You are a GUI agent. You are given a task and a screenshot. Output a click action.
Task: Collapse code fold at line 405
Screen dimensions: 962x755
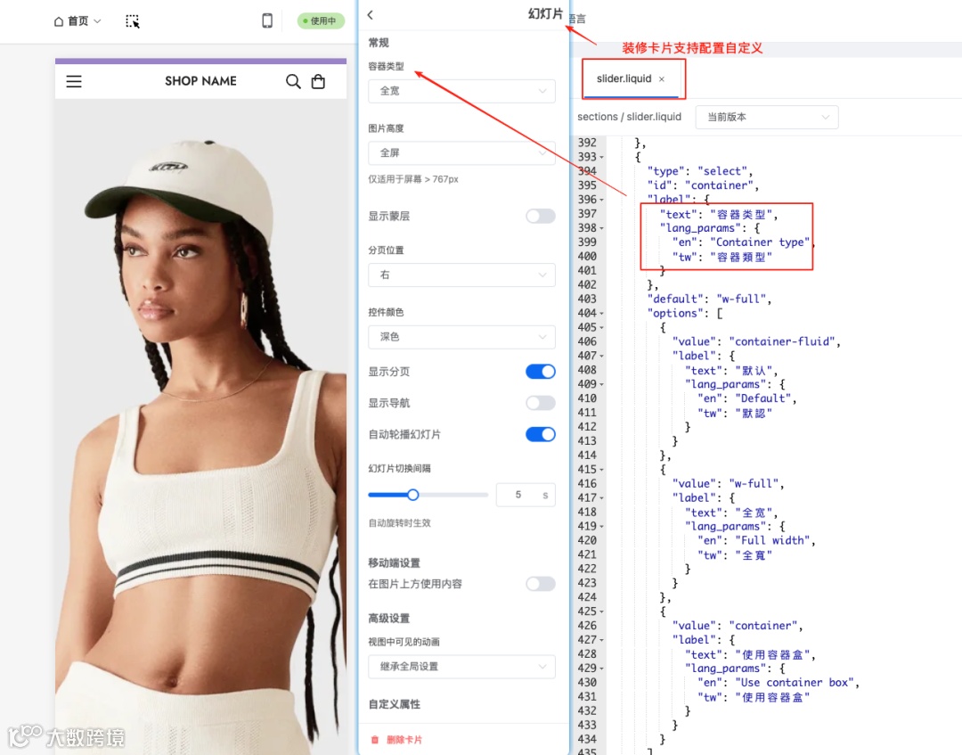click(601, 328)
